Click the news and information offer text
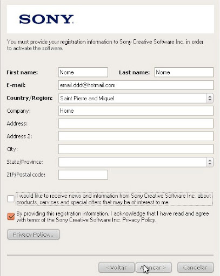 click(x=114, y=199)
